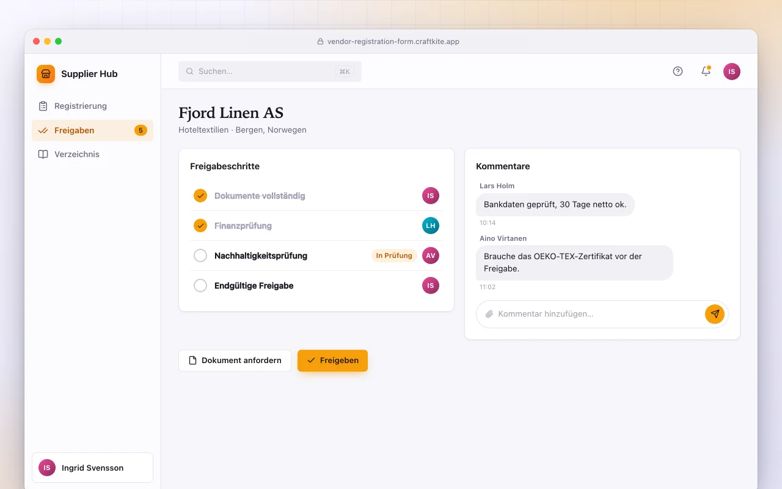Image resolution: width=782 pixels, height=489 pixels.
Task: Click the orange Freigeben button
Action: 332,361
